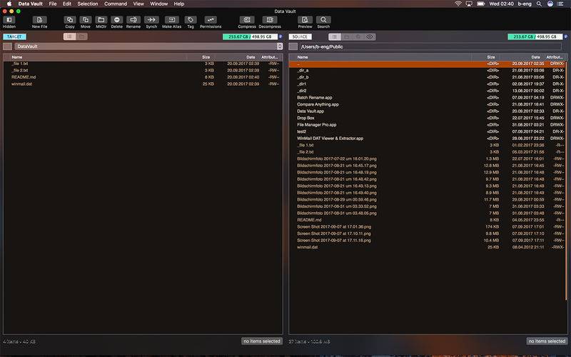571x357 pixels.
Task: Sort left pane by Size column
Action: [x=206, y=57]
